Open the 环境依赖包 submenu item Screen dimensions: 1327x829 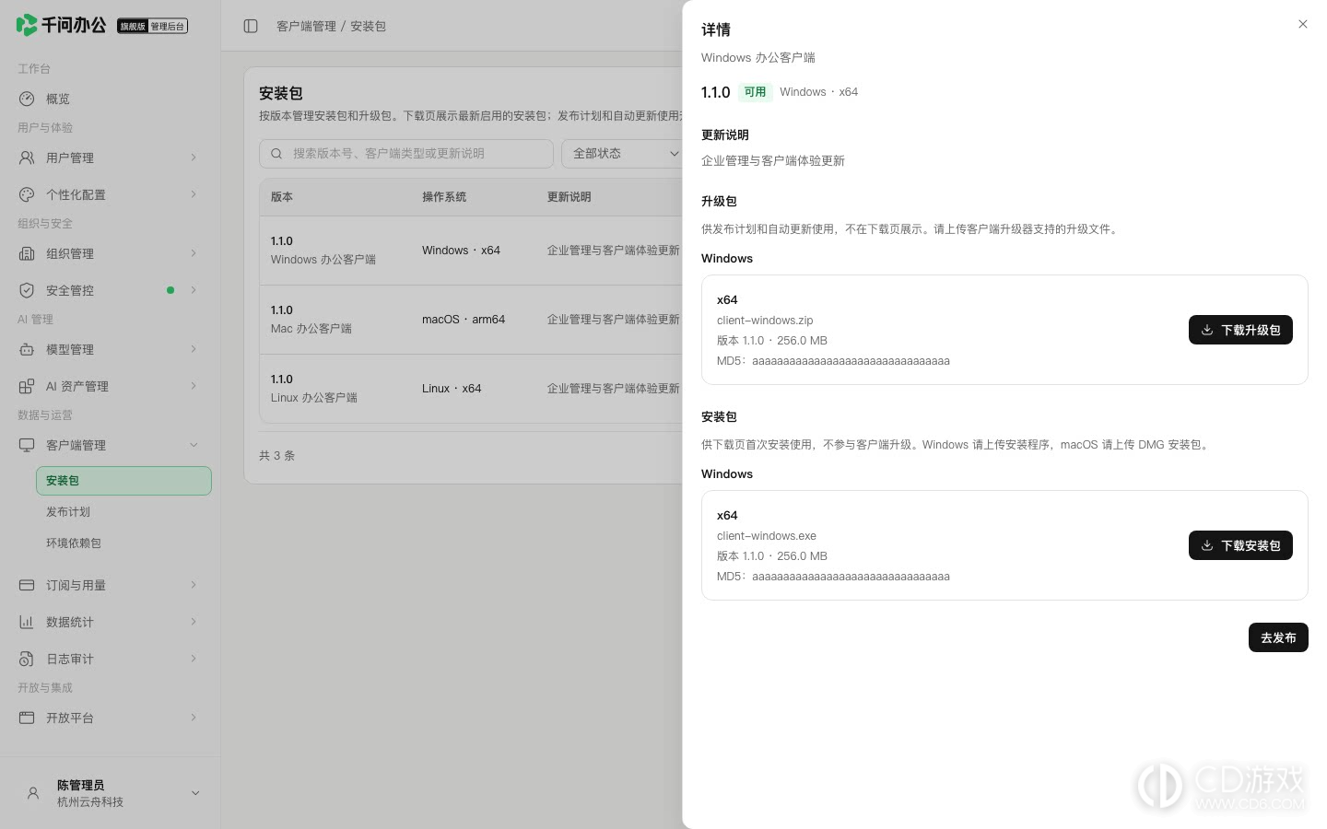pos(123,543)
